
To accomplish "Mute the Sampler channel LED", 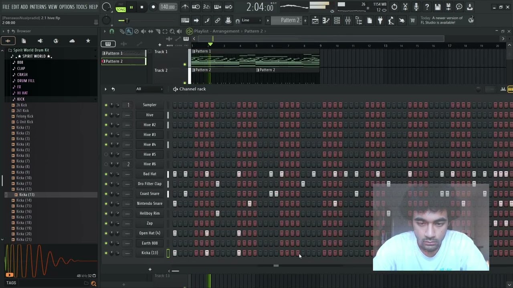I will pyautogui.click(x=106, y=105).
